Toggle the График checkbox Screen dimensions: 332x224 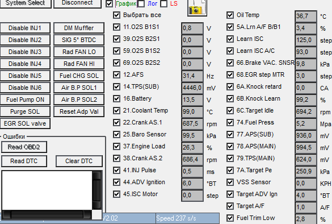pyautogui.click(x=109, y=3)
